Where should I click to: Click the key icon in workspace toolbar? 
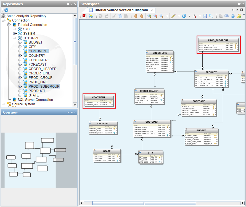pyautogui.click(x=239, y=16)
